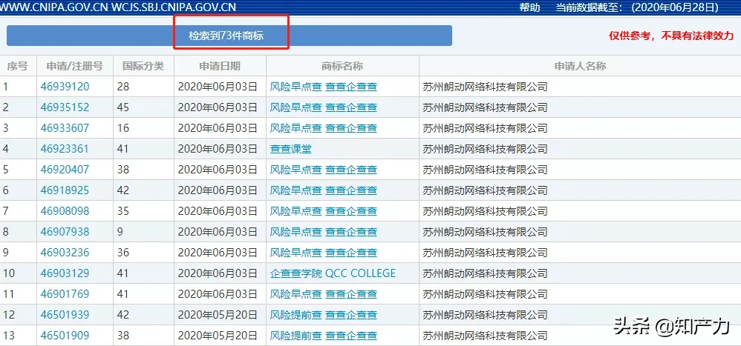Select applicant name in row 4
Viewport: 741px width, 346px height.
(x=485, y=149)
